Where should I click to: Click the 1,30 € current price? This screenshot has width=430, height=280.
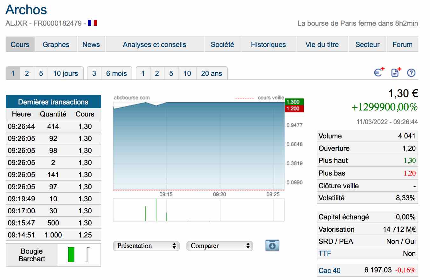click(403, 93)
